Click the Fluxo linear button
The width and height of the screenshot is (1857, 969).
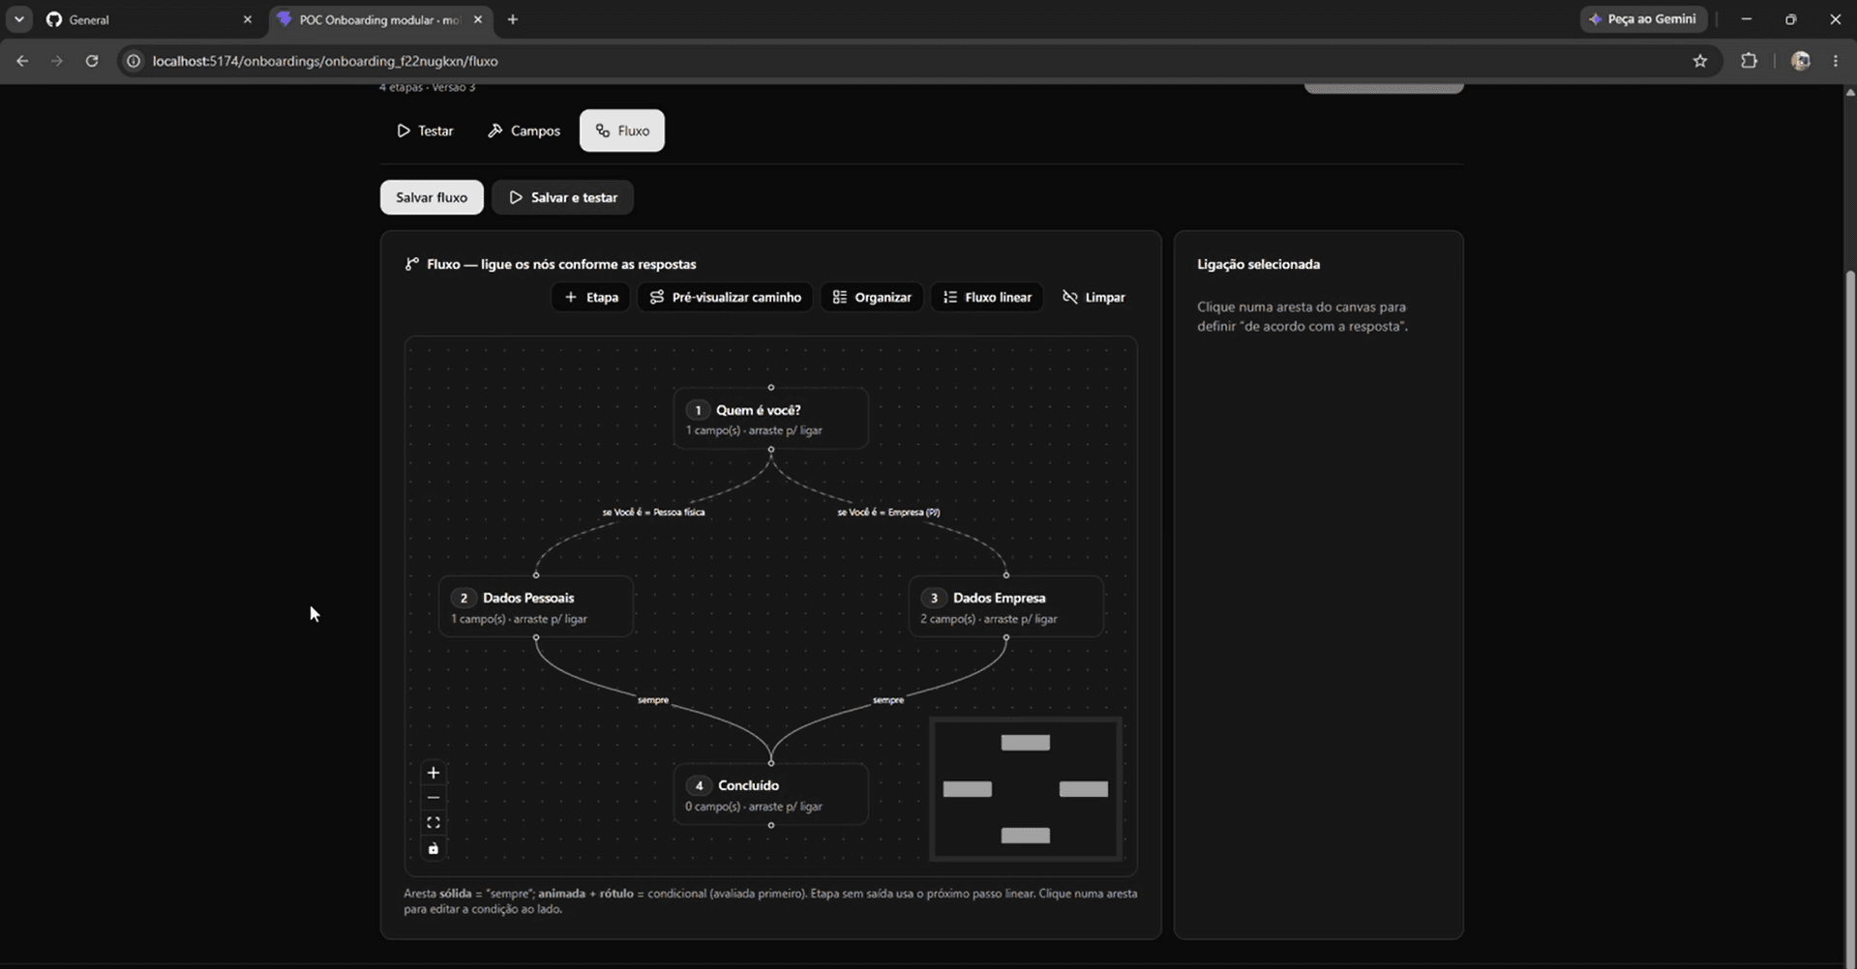987,297
